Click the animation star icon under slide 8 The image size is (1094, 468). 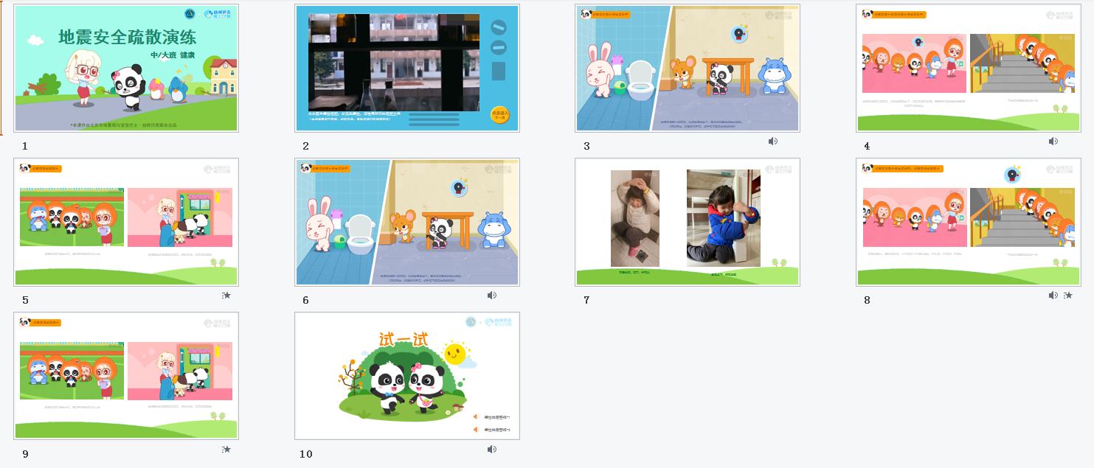(x=1067, y=296)
